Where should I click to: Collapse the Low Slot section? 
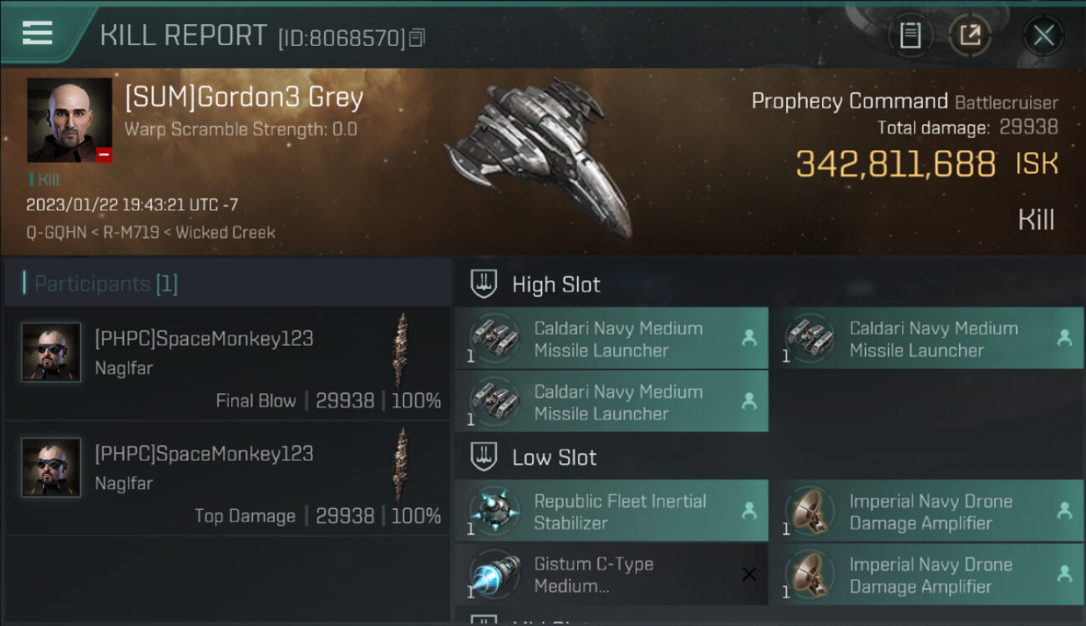coord(484,457)
